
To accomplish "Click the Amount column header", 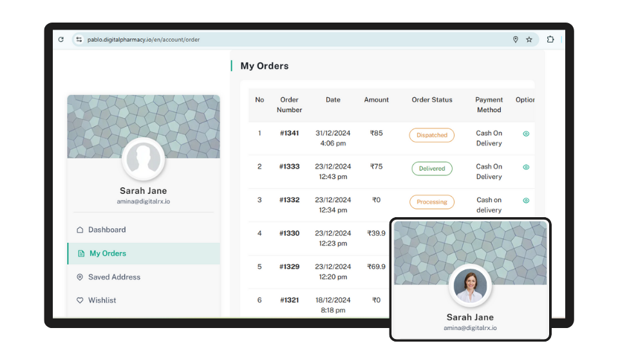I will 376,100.
